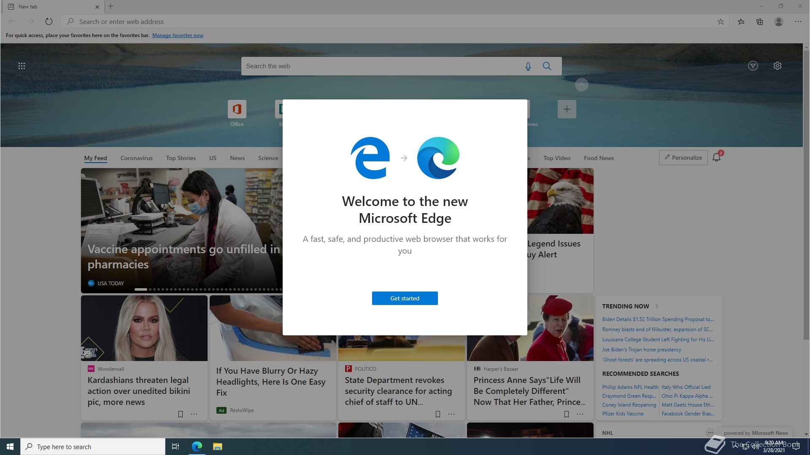Add this page to favorites star icon
The image size is (810, 455).
721,21
